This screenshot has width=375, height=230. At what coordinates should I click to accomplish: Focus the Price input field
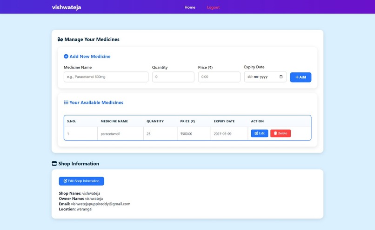(219, 77)
